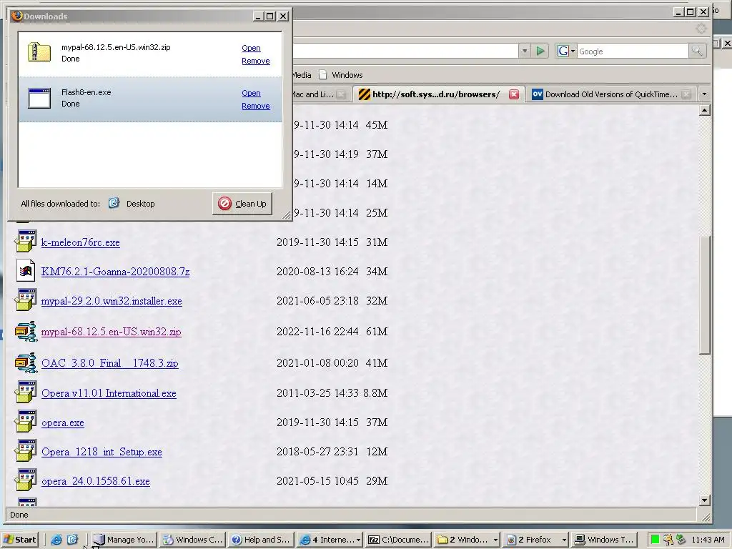Viewport: 732px width, 549px height.
Task: Open the list-all-tabs dropdown arrow
Action: pyautogui.click(x=704, y=94)
